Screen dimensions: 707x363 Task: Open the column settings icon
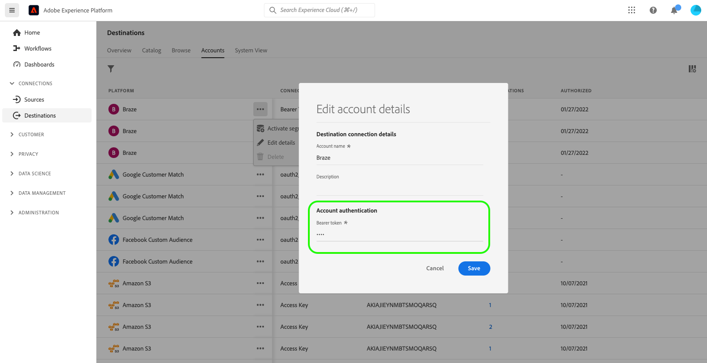point(692,69)
